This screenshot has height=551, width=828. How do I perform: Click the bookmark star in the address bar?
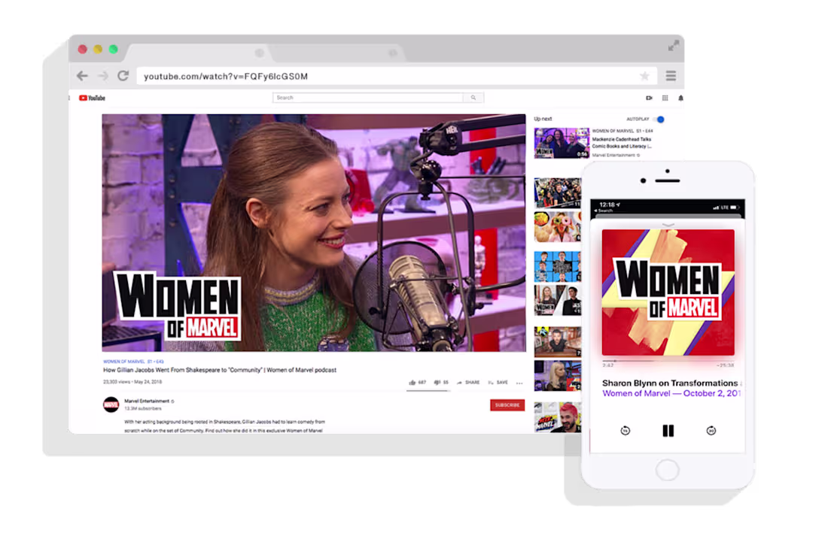pyautogui.click(x=645, y=76)
